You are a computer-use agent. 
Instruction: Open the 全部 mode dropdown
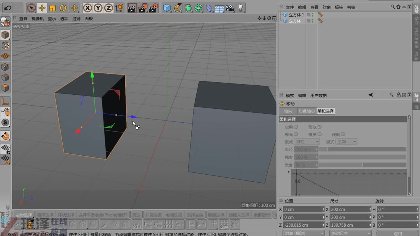point(346,142)
